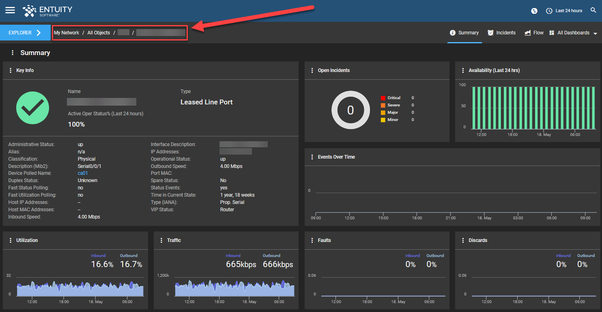Open the Key Info panel options

pyautogui.click(x=11, y=70)
